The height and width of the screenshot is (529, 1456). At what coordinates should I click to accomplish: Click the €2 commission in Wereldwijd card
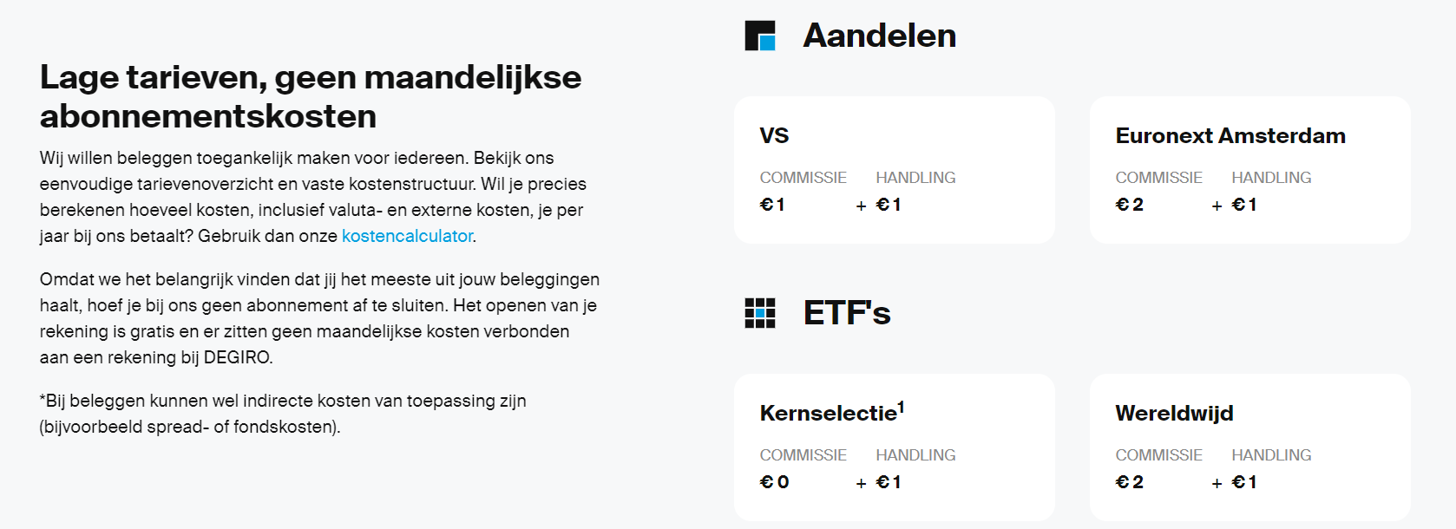click(1129, 482)
